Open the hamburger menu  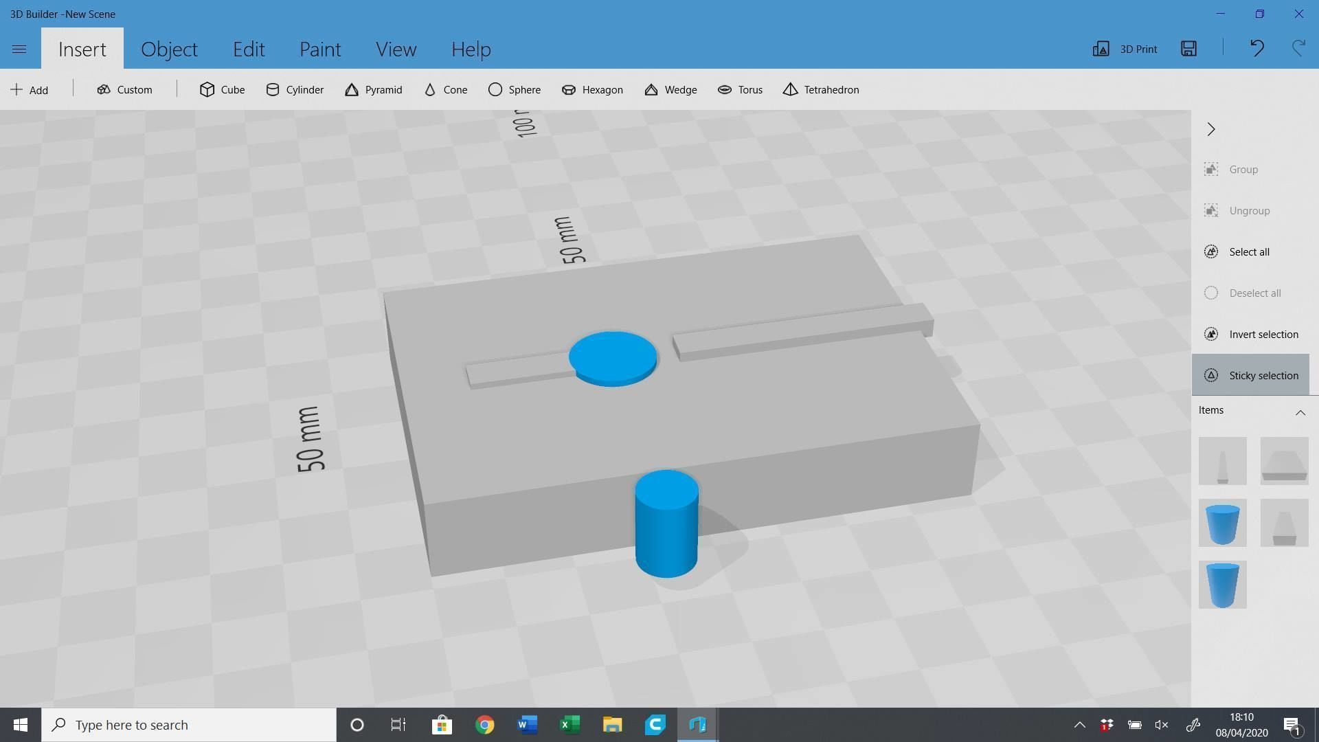pos(19,48)
